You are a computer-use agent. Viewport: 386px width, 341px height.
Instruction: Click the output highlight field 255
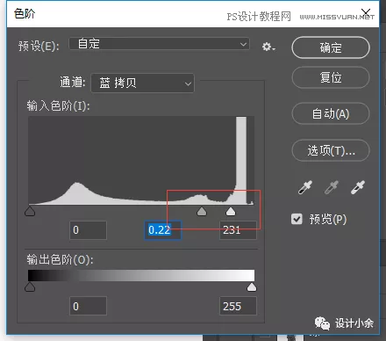238,306
